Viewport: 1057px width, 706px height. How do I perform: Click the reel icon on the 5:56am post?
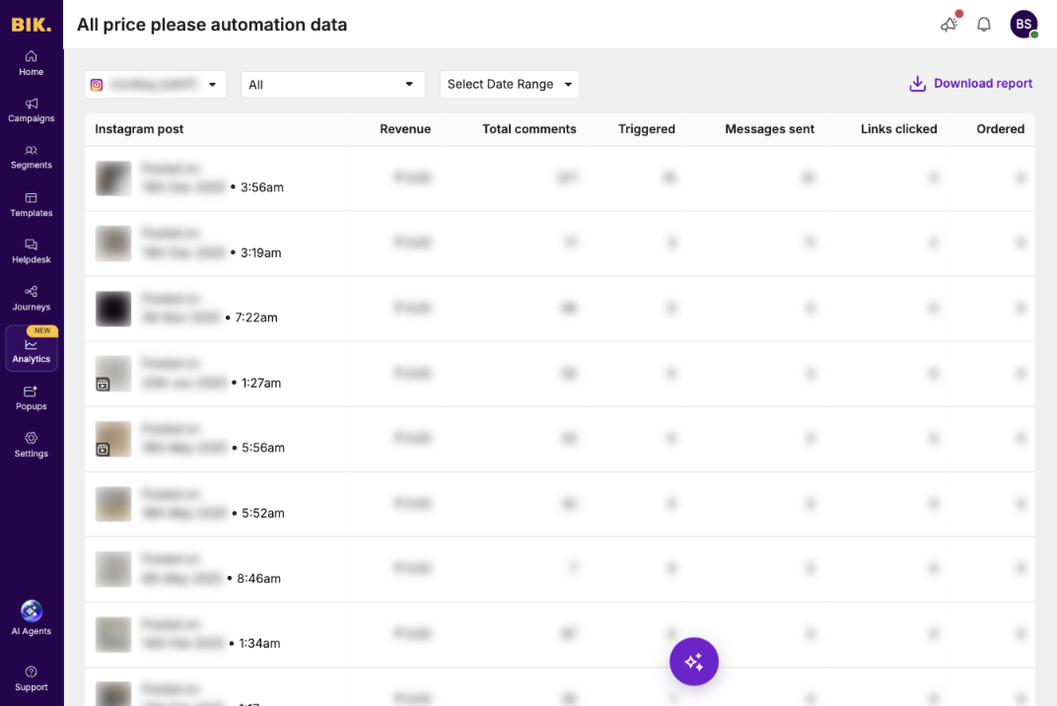(103, 449)
